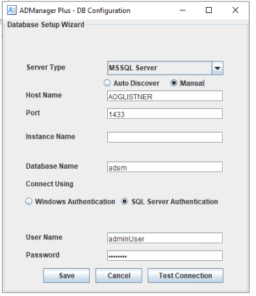Click the Database Setup Wizard heading
The height and width of the screenshot is (296, 256).
[45, 25]
